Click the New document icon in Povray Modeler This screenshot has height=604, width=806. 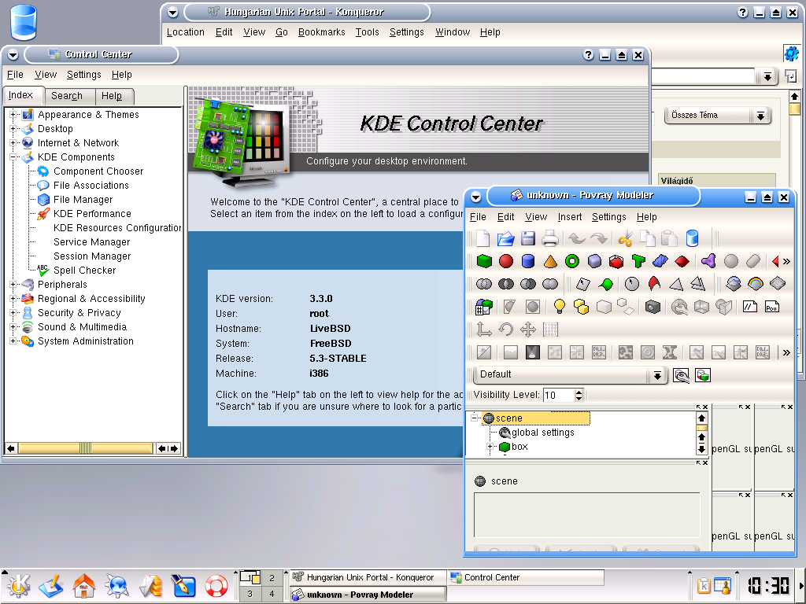tap(483, 238)
